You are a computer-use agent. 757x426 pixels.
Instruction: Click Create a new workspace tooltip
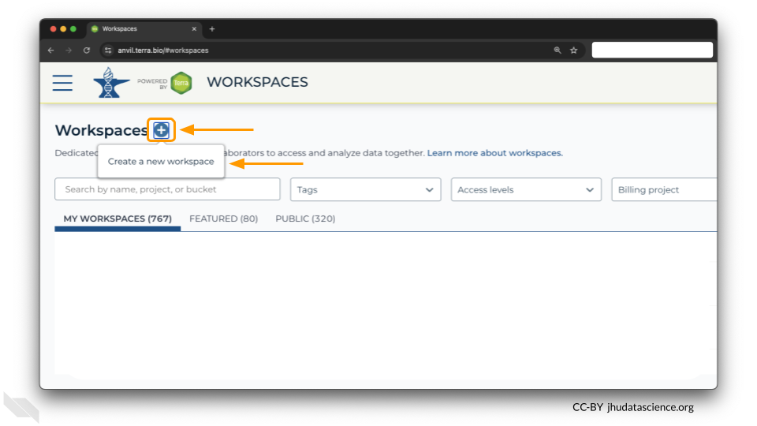click(x=161, y=161)
